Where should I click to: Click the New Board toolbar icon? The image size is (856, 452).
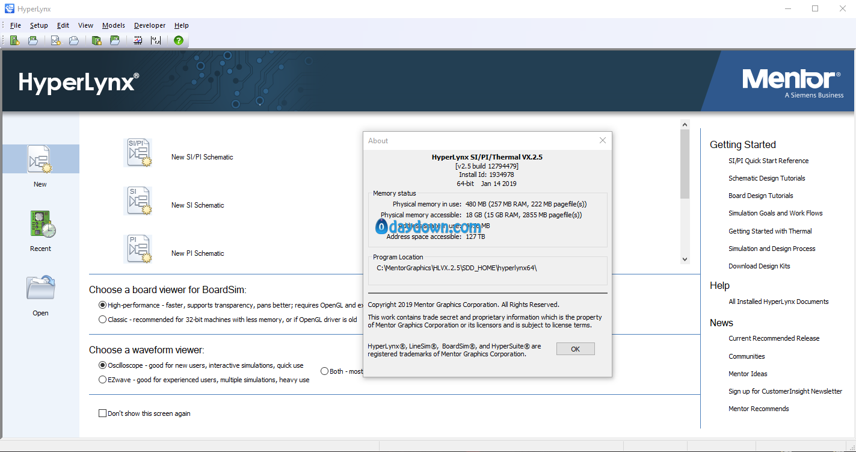tap(15, 40)
